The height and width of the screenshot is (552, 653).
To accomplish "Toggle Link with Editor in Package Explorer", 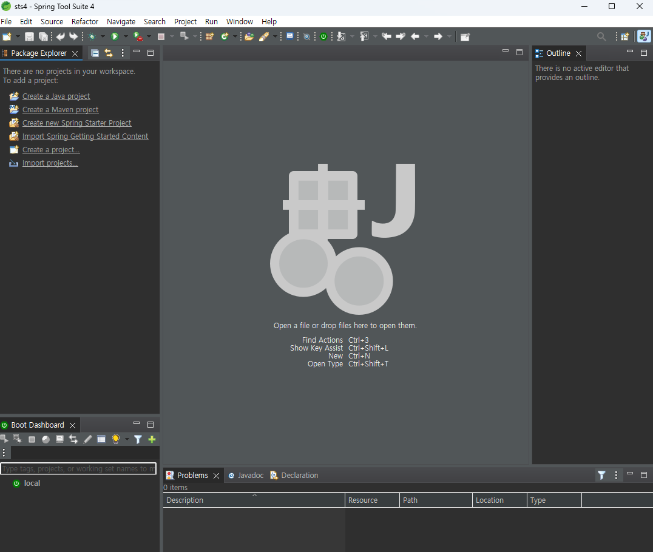I will click(109, 53).
